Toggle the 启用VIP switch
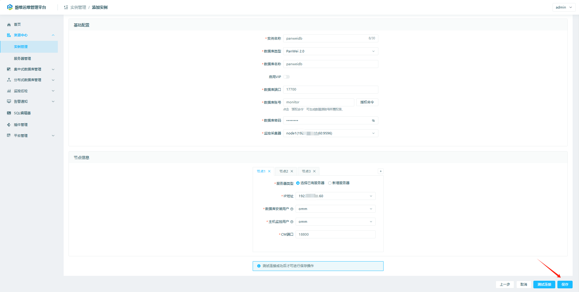 (x=286, y=77)
